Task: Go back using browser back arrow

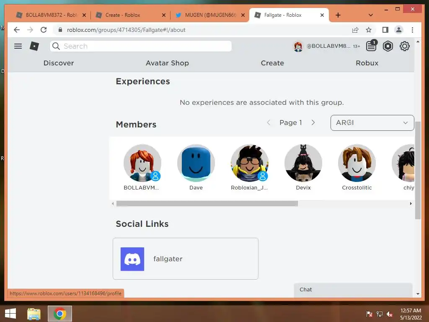Action: 17,30
